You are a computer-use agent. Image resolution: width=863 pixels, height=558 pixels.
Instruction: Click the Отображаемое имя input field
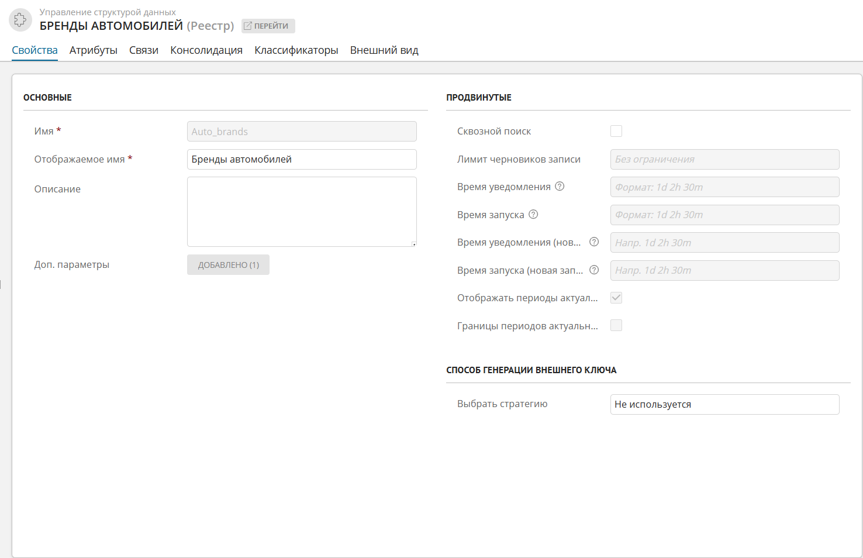coord(302,159)
